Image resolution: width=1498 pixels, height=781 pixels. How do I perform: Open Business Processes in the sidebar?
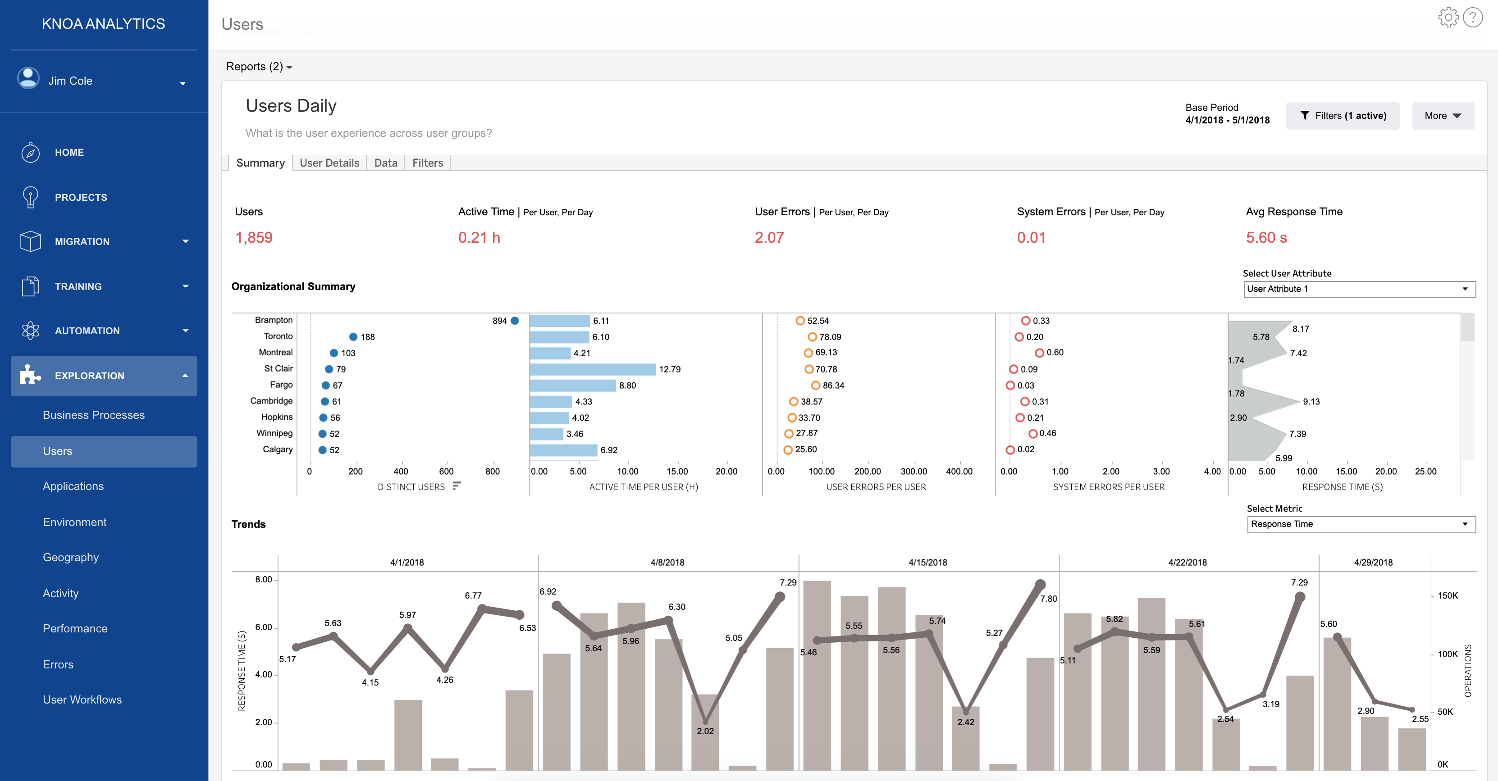pos(94,415)
